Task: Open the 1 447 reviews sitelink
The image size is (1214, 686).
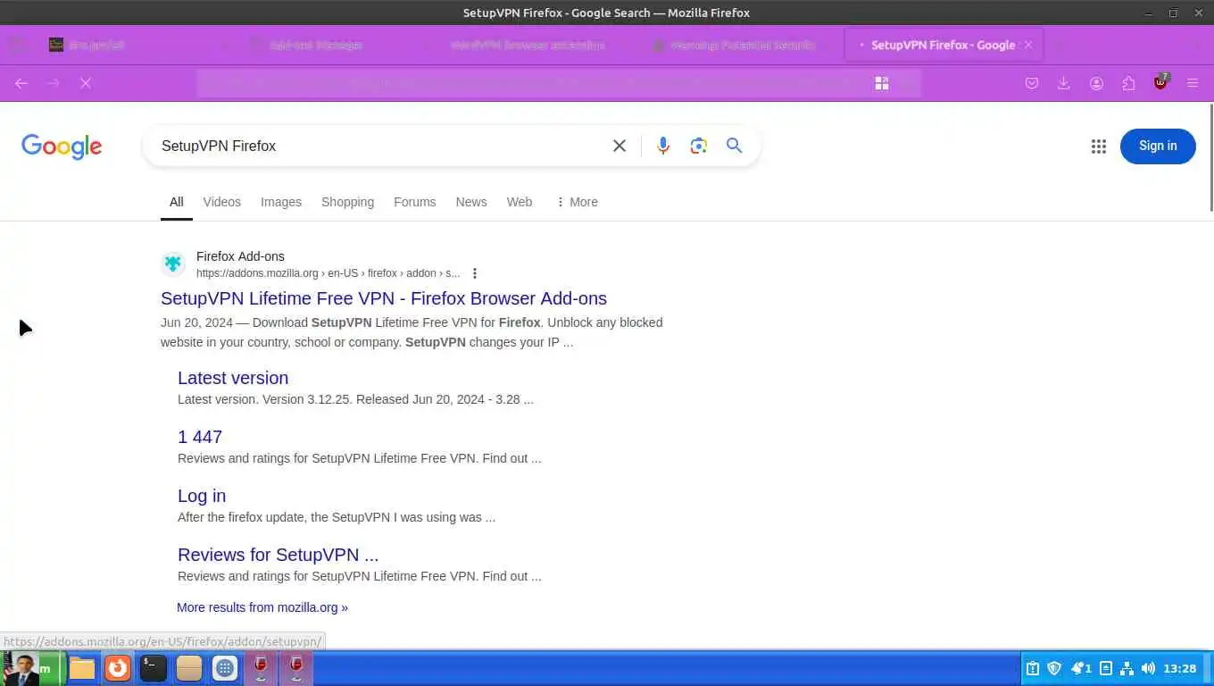Action: coord(200,437)
